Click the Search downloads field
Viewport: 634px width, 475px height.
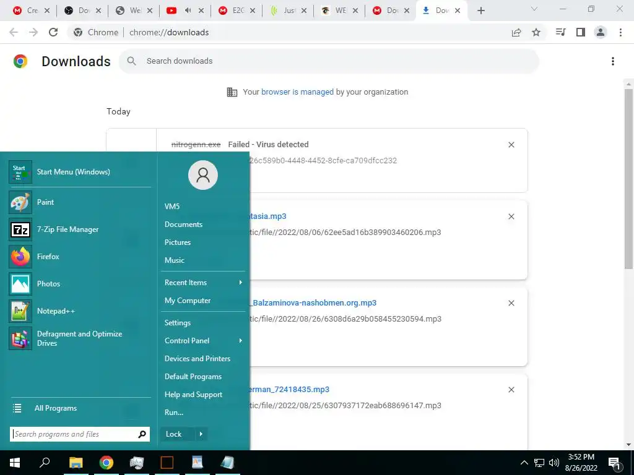(x=329, y=61)
